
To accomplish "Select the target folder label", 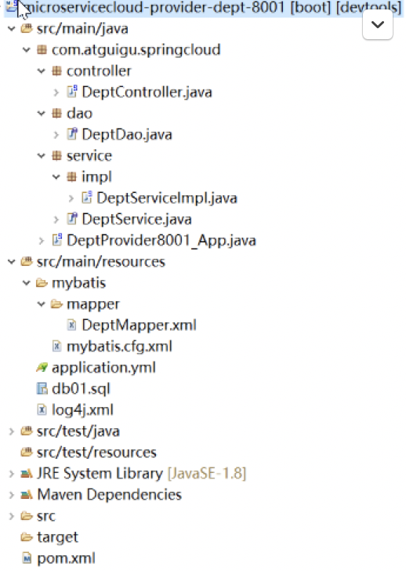I will (x=57, y=537).
